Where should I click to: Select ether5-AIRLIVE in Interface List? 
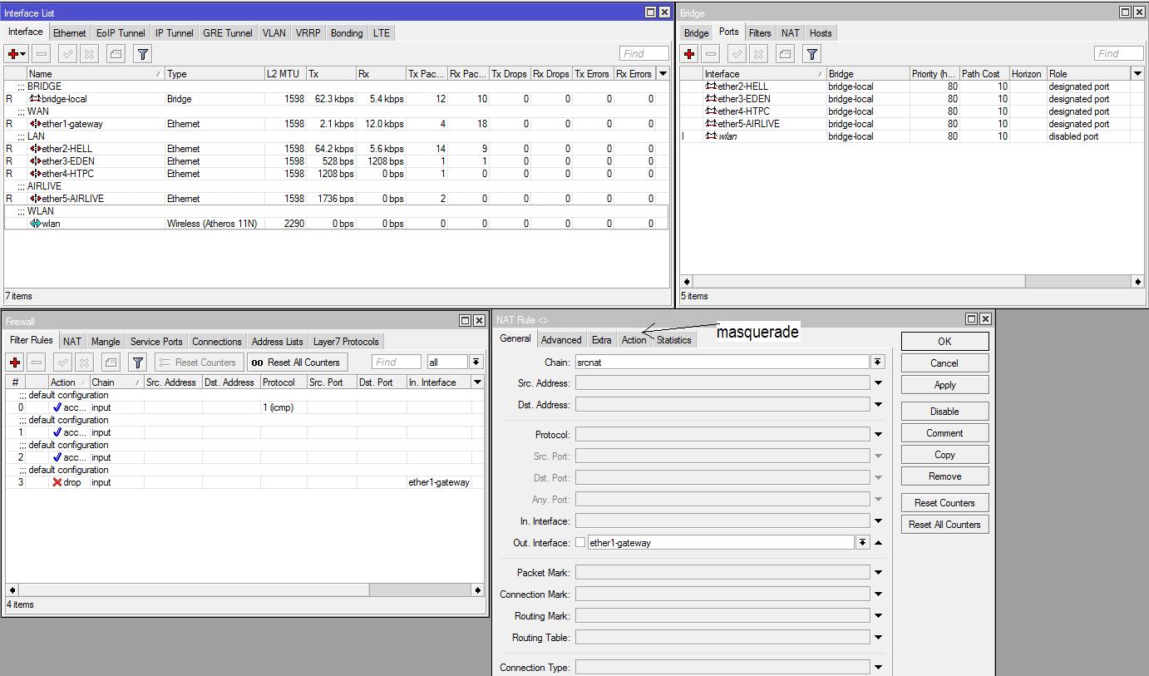pyautogui.click(x=336, y=199)
